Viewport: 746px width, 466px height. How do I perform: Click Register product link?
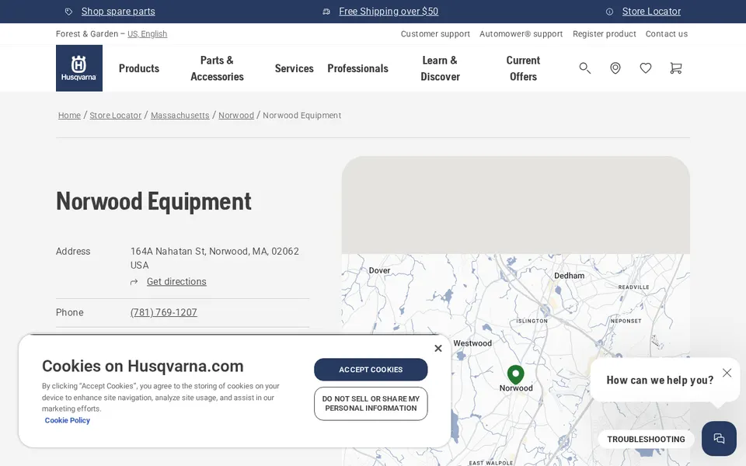pyautogui.click(x=605, y=33)
